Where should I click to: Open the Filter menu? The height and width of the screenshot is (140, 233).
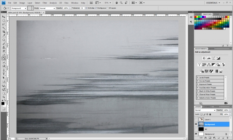45,3
